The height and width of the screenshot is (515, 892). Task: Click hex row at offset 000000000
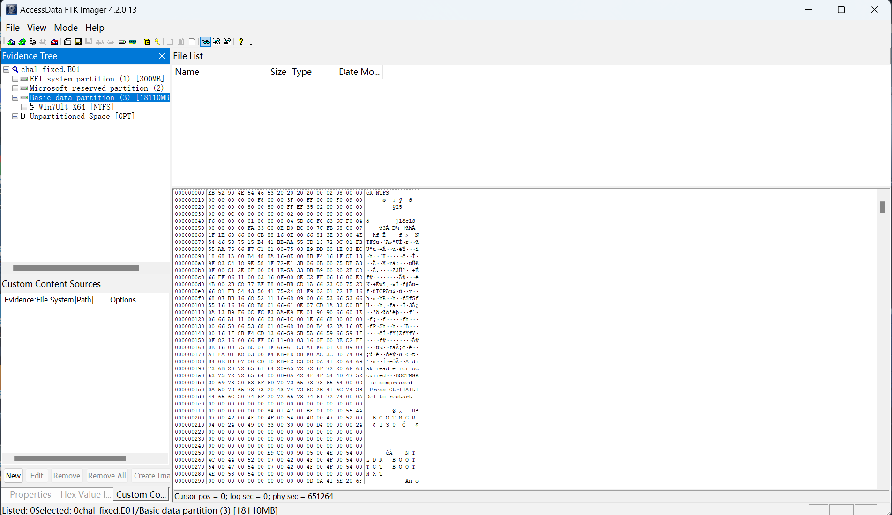pos(297,193)
